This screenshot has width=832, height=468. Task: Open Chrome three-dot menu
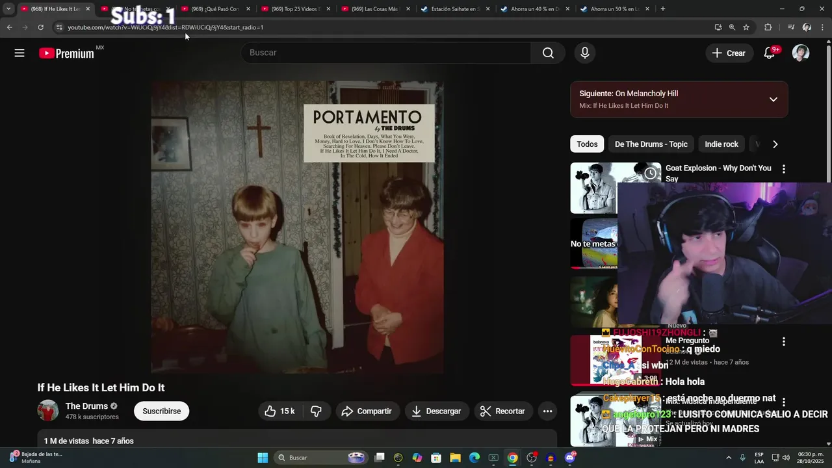pos(823,27)
